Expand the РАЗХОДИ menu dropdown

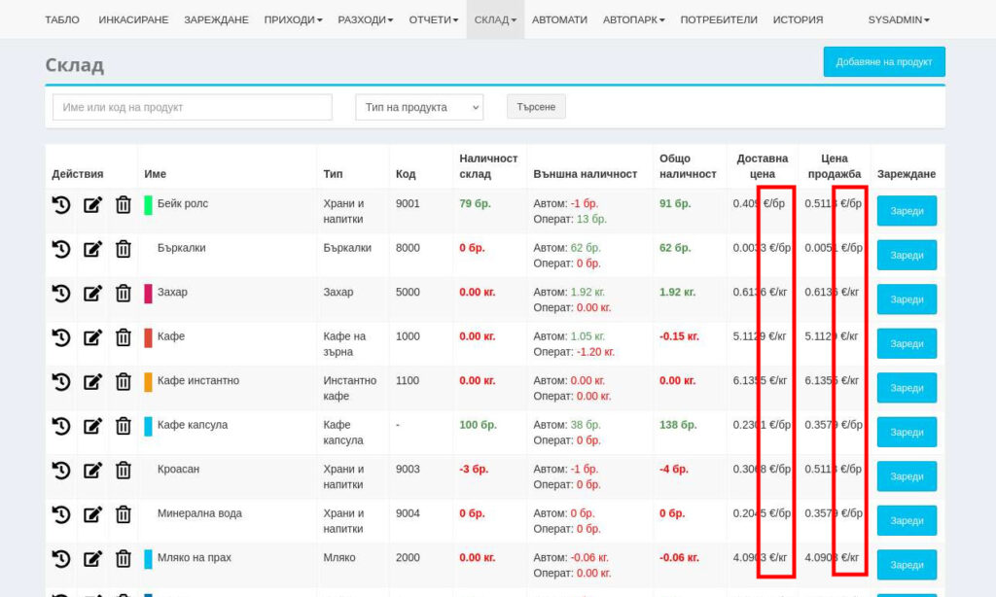coord(366,19)
